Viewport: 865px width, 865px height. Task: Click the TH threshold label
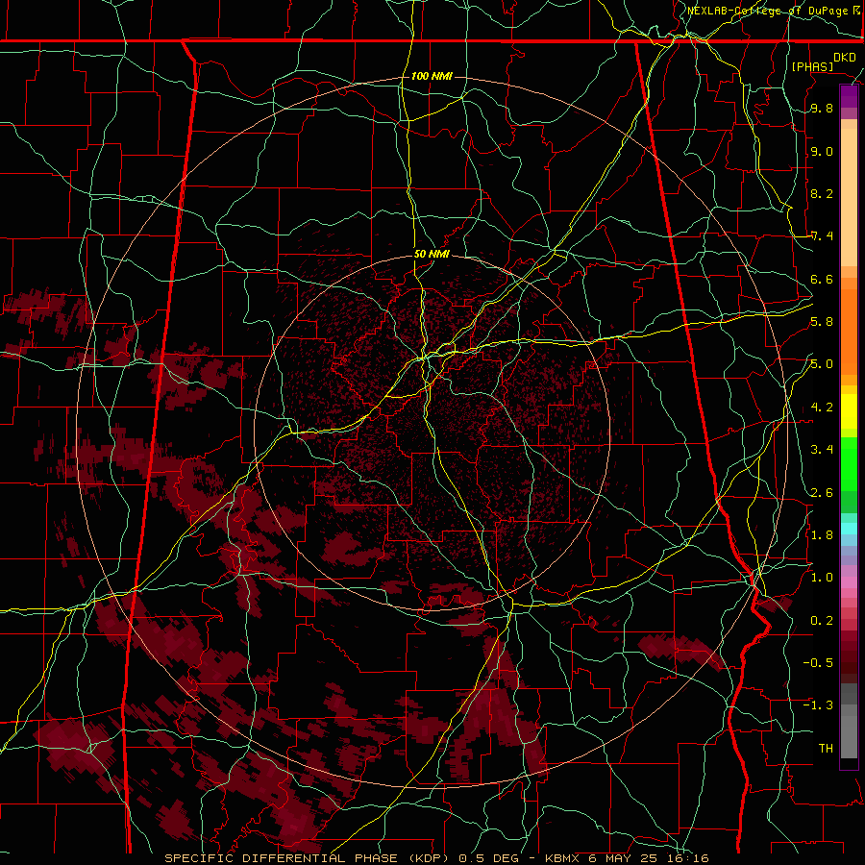tap(826, 749)
